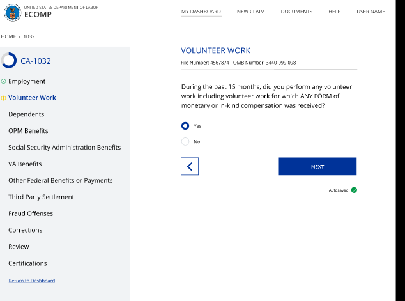Screen dimensions: 405x301
Task: Jump to the Third Party Settlement section
Action: (x=41, y=197)
